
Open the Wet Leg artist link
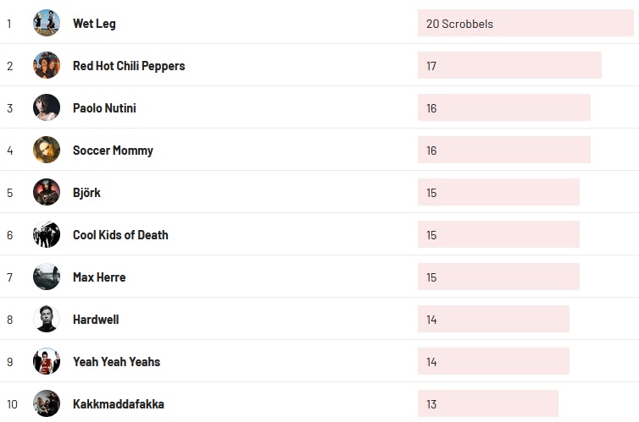pyautogui.click(x=94, y=24)
